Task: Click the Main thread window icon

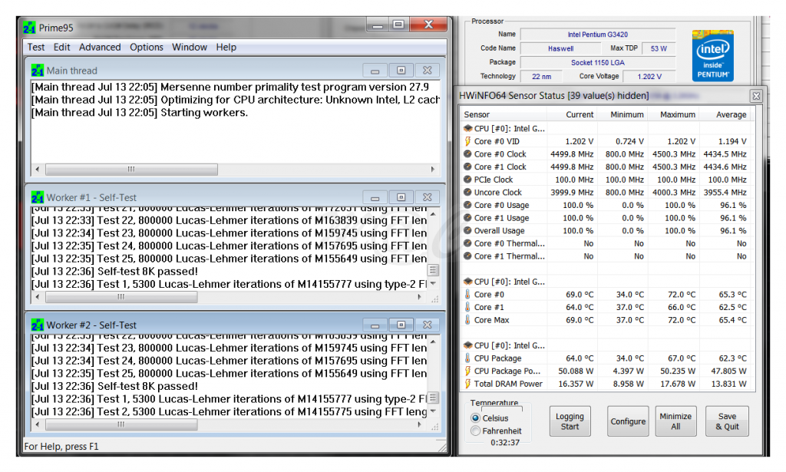Action: tap(38, 71)
